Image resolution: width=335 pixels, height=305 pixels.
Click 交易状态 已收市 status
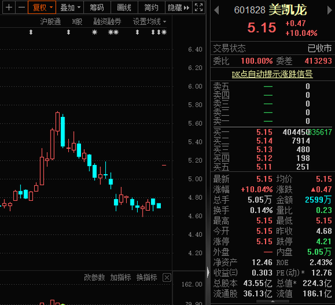point(319,49)
